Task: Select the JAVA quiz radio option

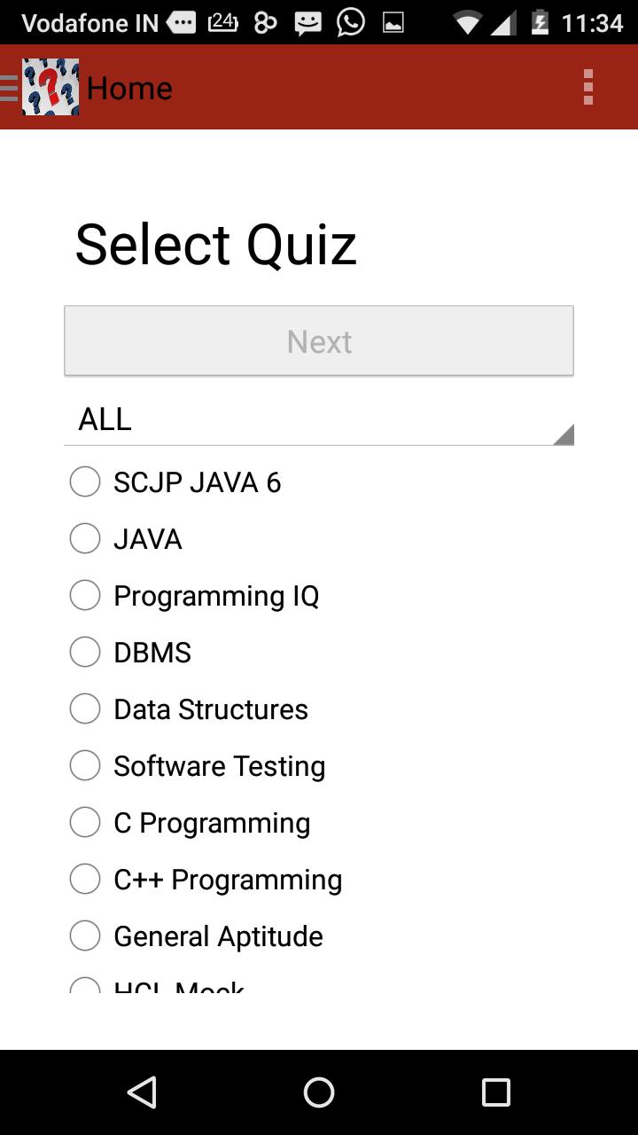Action: coord(85,539)
